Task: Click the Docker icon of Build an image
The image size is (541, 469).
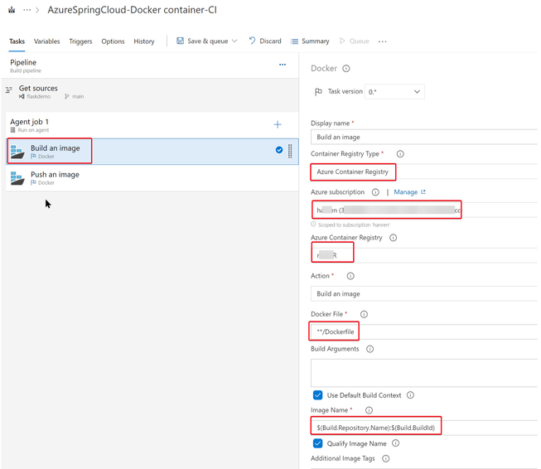Action: (x=17, y=152)
